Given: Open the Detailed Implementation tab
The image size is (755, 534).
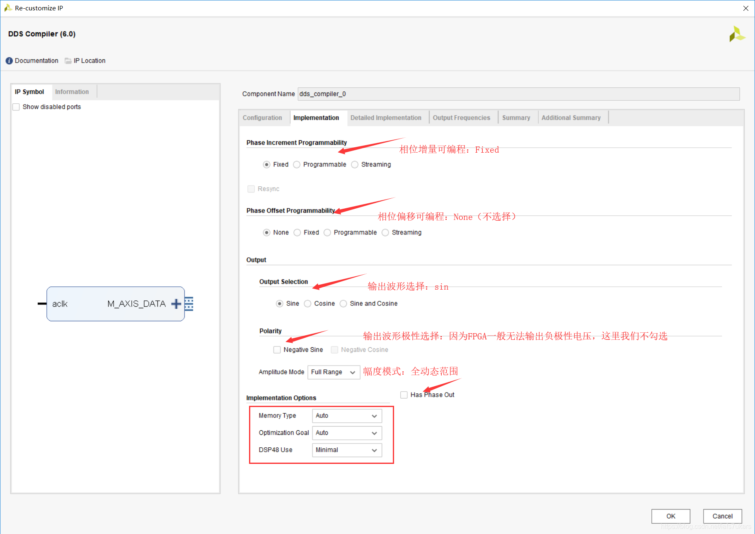Looking at the screenshot, I should click(x=386, y=117).
